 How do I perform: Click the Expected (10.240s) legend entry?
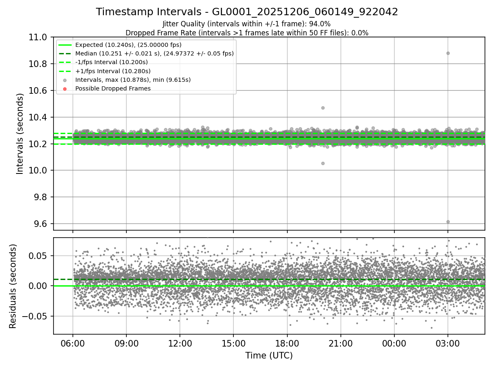pyautogui.click(x=128, y=45)
